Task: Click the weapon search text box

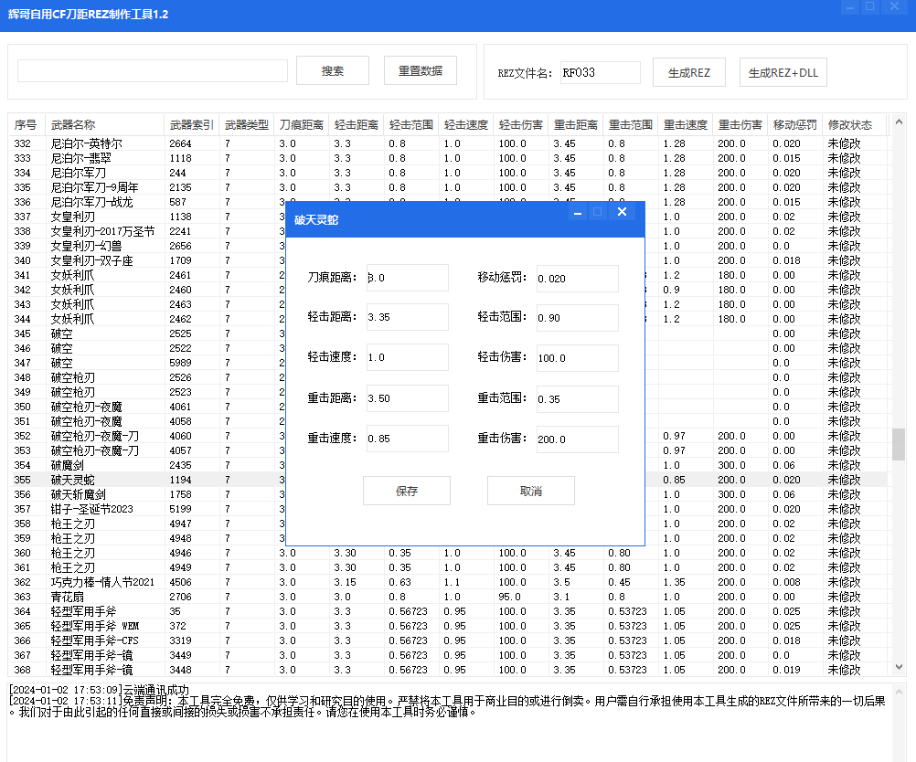Action: [x=153, y=71]
